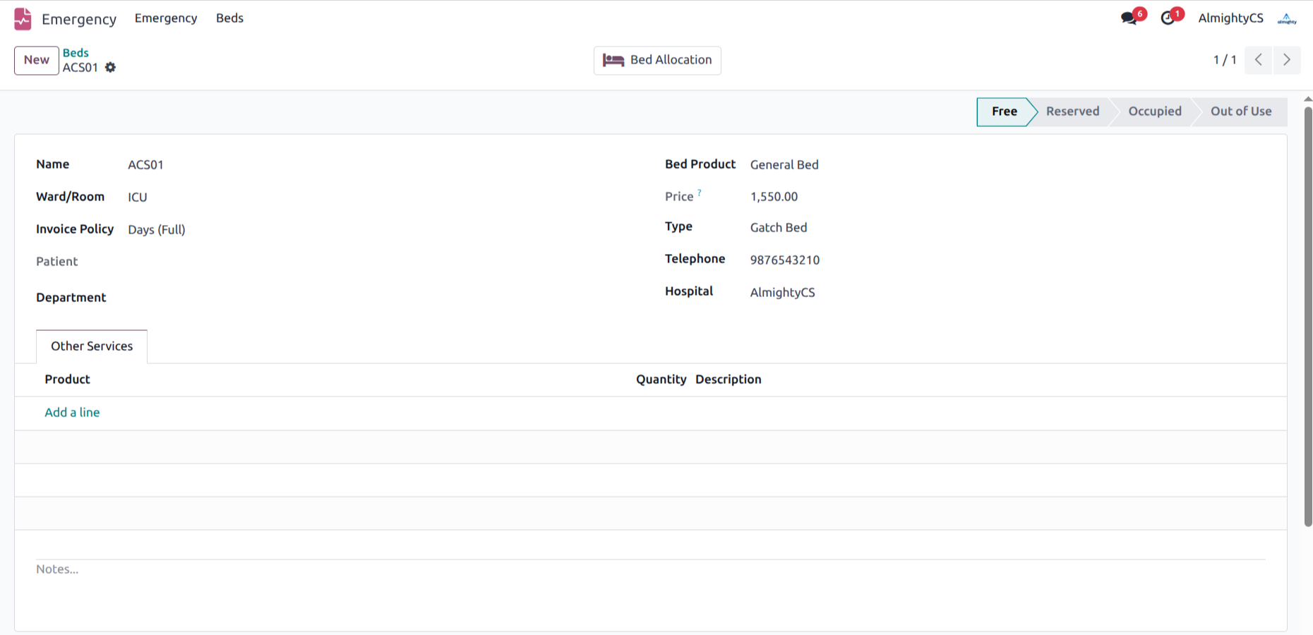This screenshot has width=1313, height=635.
Task: Open the Beds menu
Action: [229, 18]
